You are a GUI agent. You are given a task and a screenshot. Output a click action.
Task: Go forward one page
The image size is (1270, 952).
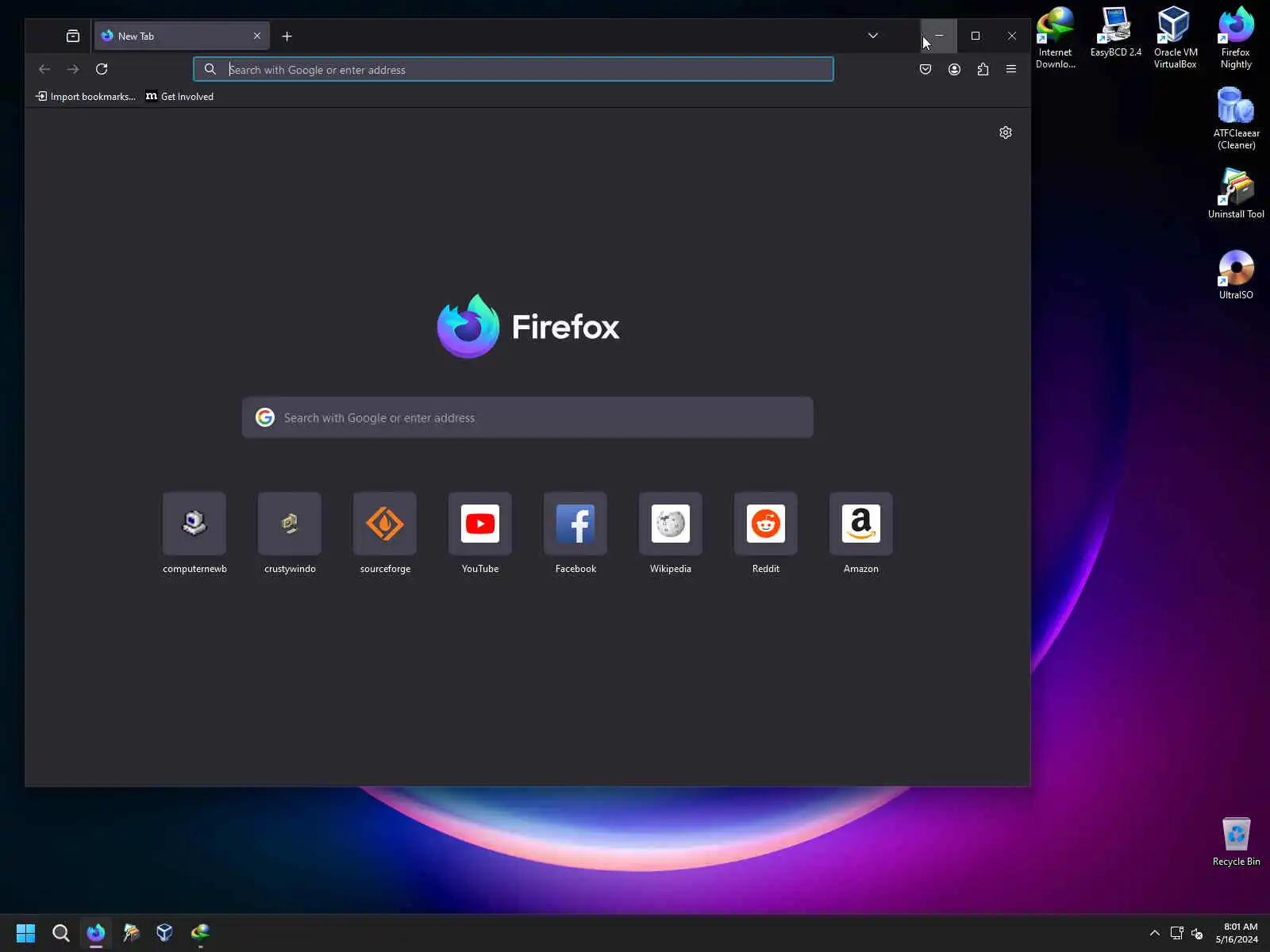click(73, 69)
